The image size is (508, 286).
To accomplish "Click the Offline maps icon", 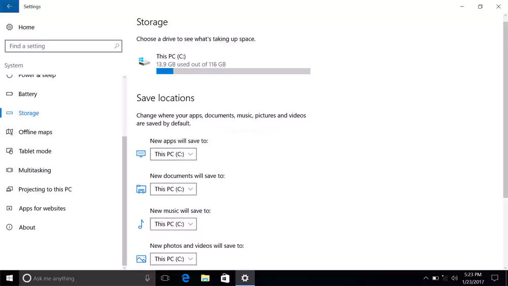I will 9,132.
